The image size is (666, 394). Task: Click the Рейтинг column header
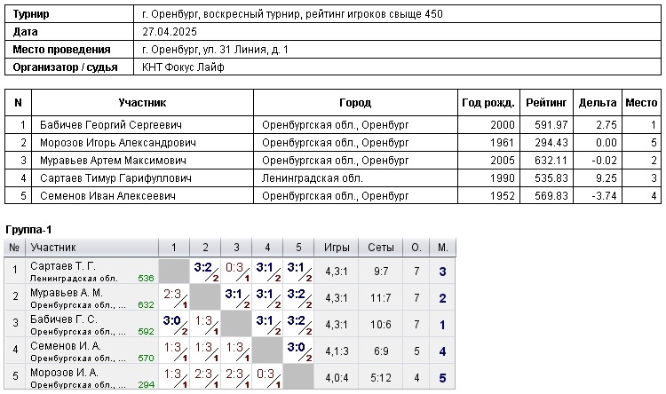pos(546,103)
